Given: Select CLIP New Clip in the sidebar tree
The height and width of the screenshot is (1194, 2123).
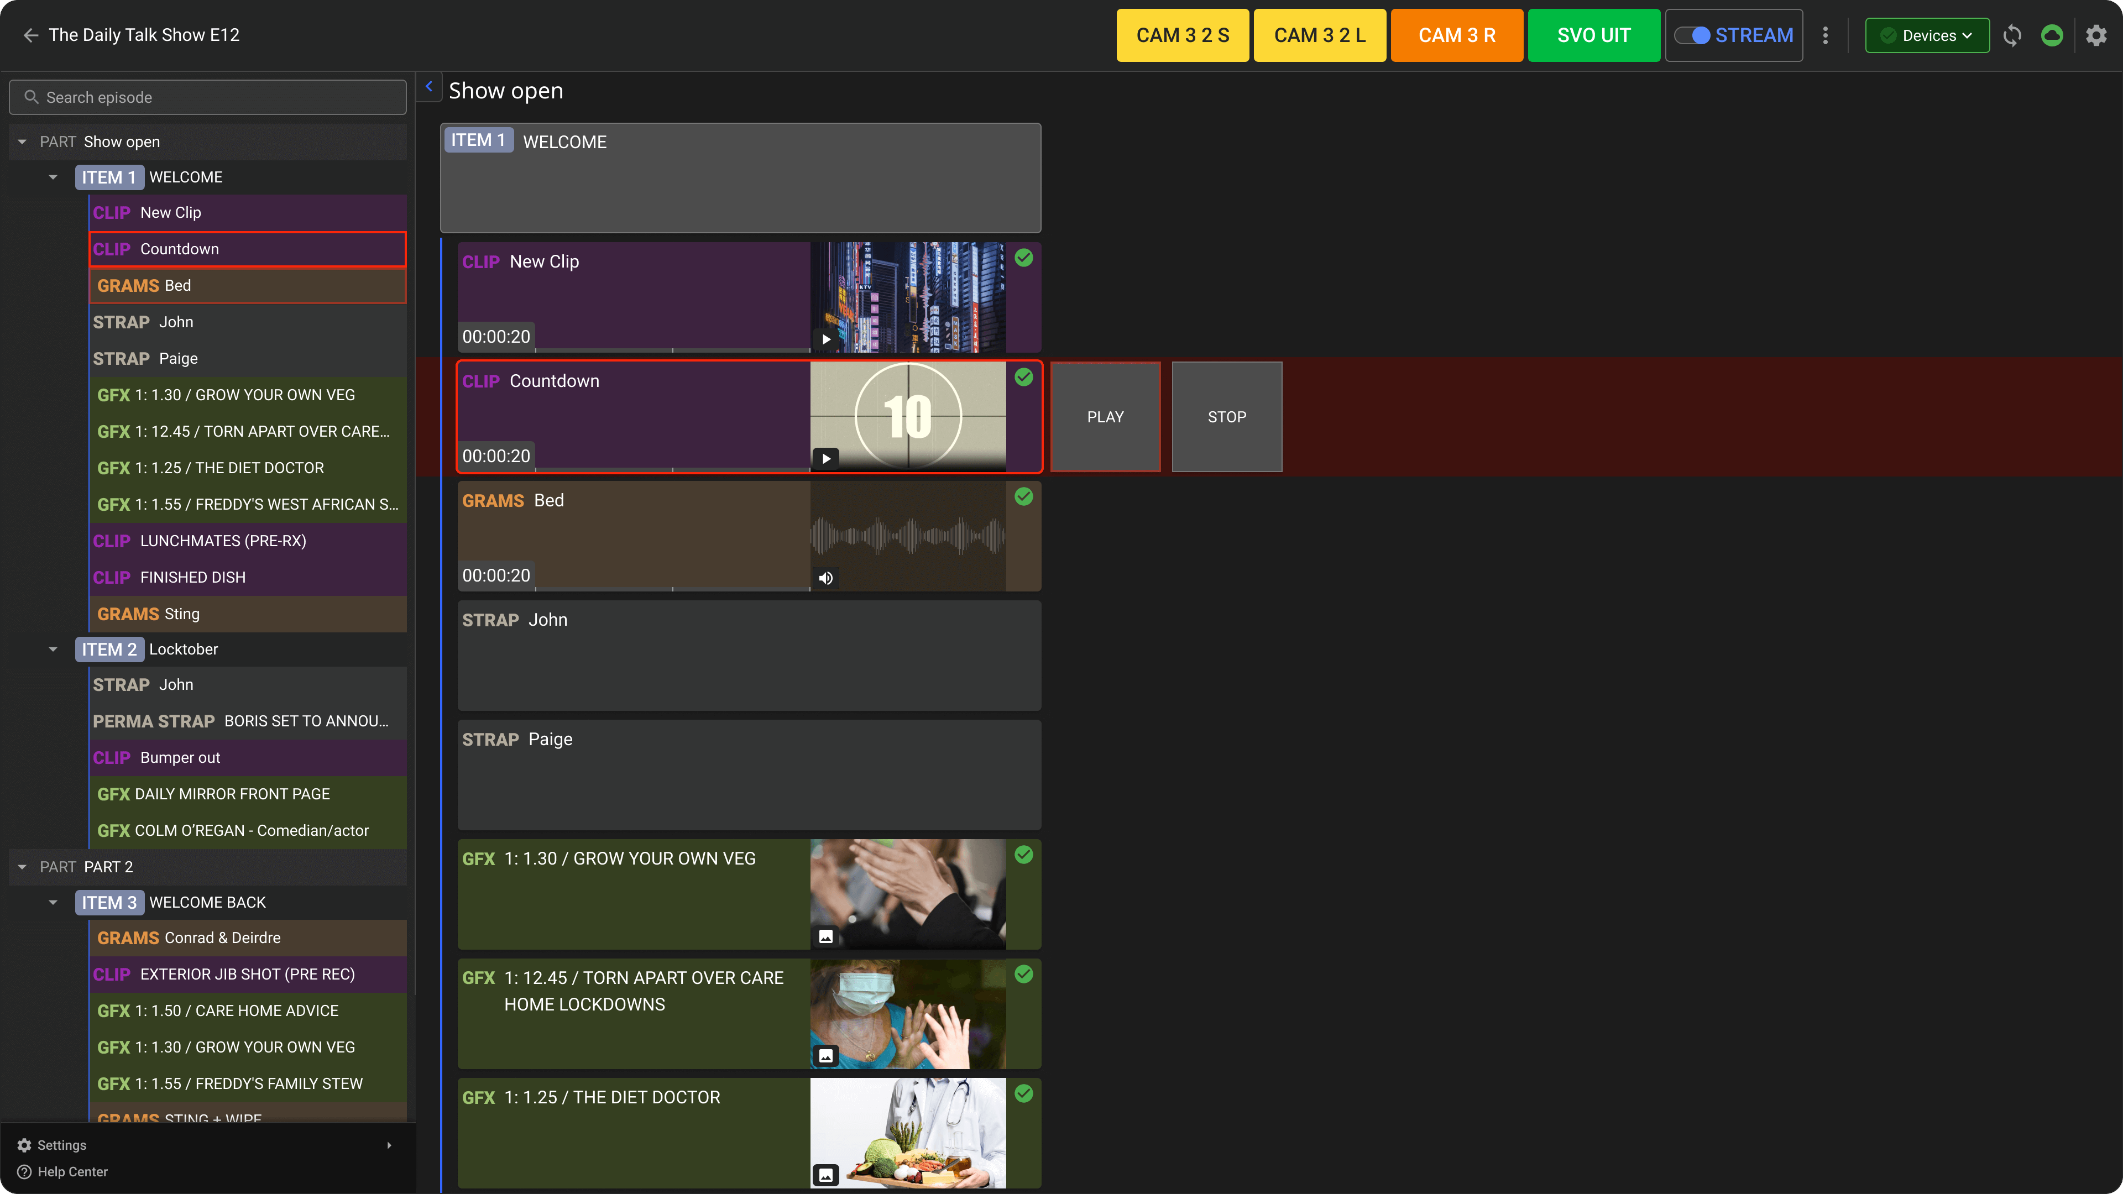Looking at the screenshot, I should [247, 213].
